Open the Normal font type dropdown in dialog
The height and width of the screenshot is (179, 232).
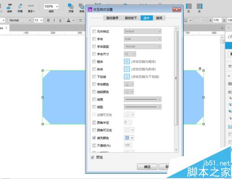tap(142, 46)
